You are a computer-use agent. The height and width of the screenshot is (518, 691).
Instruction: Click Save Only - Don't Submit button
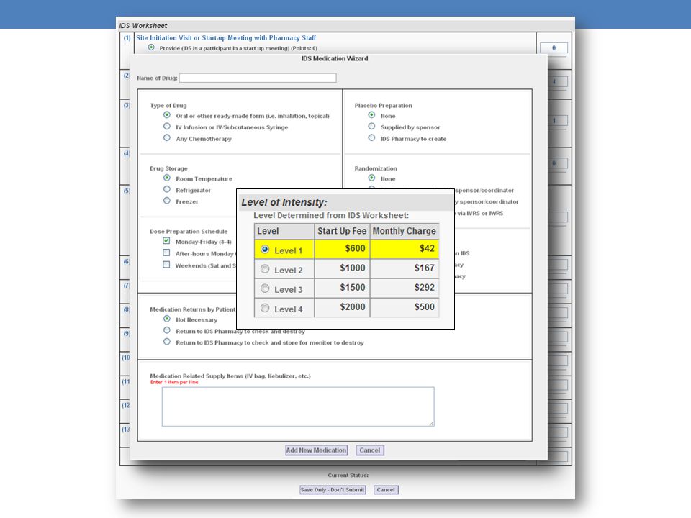[333, 490]
